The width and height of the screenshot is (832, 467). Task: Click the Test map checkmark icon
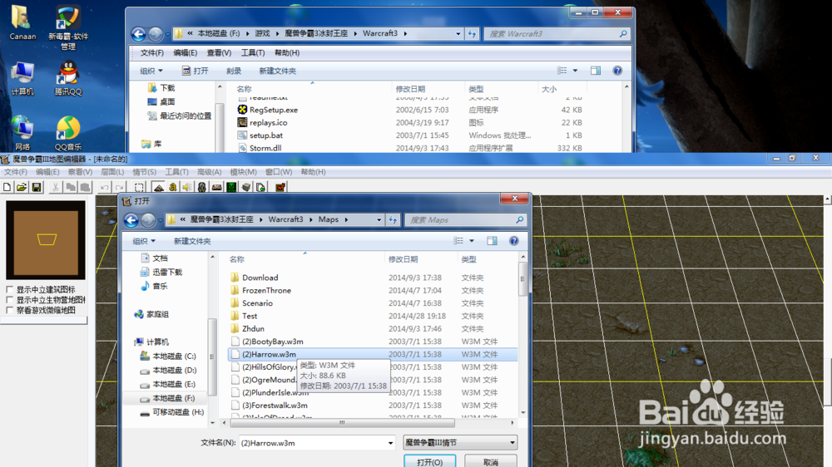[x=280, y=187]
